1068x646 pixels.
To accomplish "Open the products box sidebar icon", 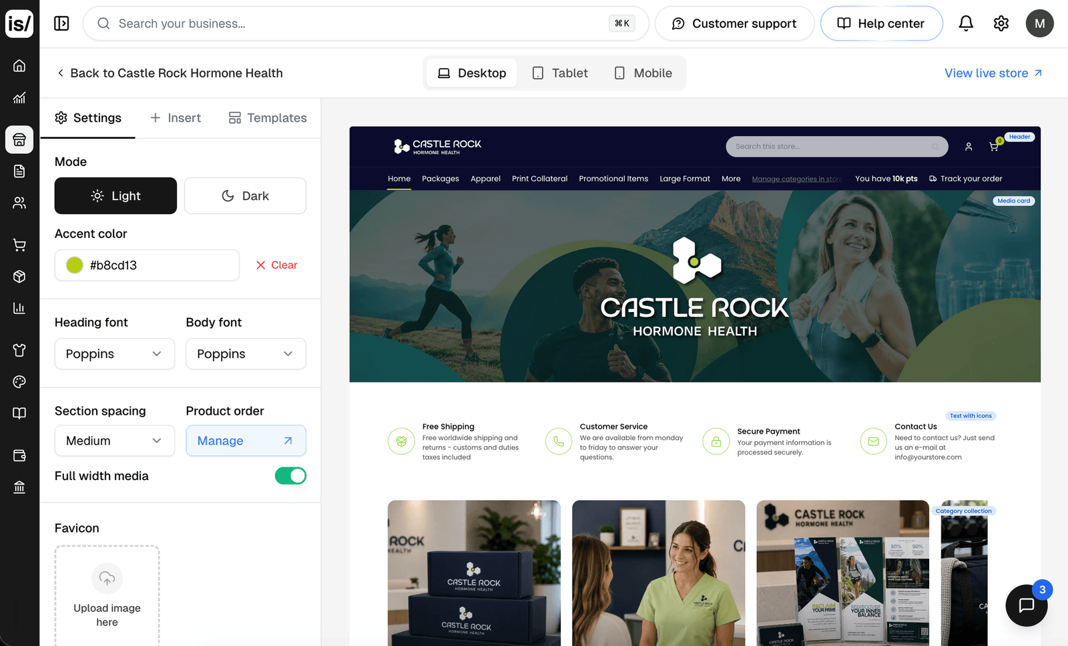I will [19, 276].
